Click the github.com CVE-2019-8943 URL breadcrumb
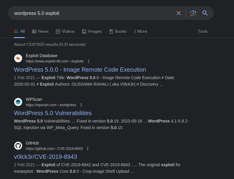Viewport: 234px width, 179px height. point(54,149)
